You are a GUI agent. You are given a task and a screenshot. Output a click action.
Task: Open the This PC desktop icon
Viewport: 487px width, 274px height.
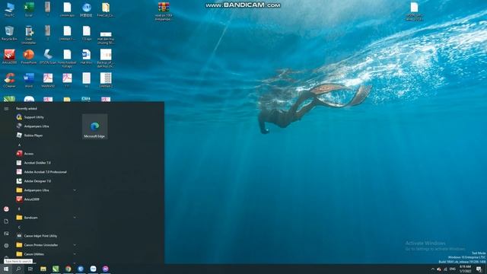[9, 9]
